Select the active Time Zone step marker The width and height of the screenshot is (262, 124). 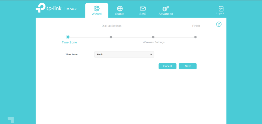tap(68, 37)
